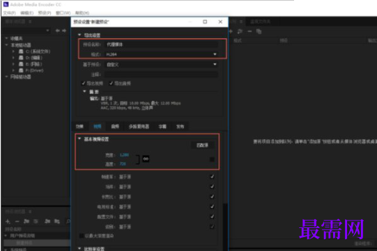Click the new preset plus icon

pos(8,221)
